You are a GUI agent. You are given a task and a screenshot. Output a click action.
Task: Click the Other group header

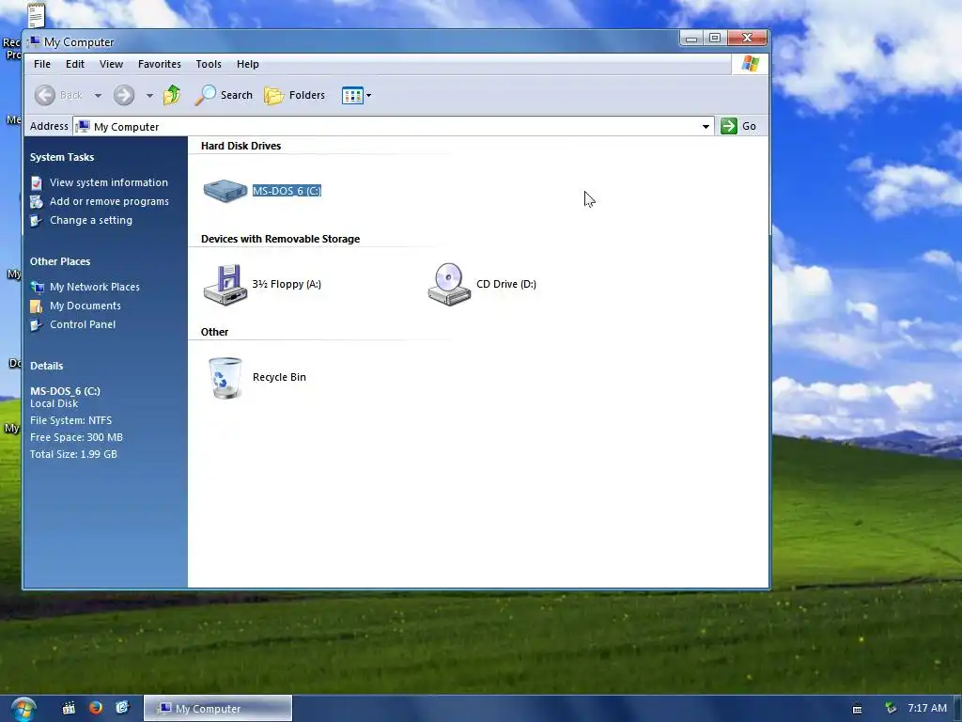[215, 332]
